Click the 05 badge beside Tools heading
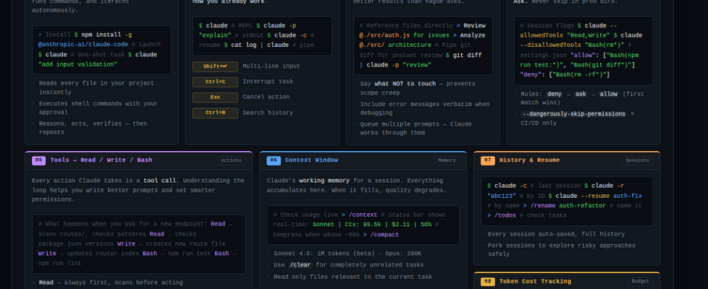The width and height of the screenshot is (708, 289). [39, 160]
